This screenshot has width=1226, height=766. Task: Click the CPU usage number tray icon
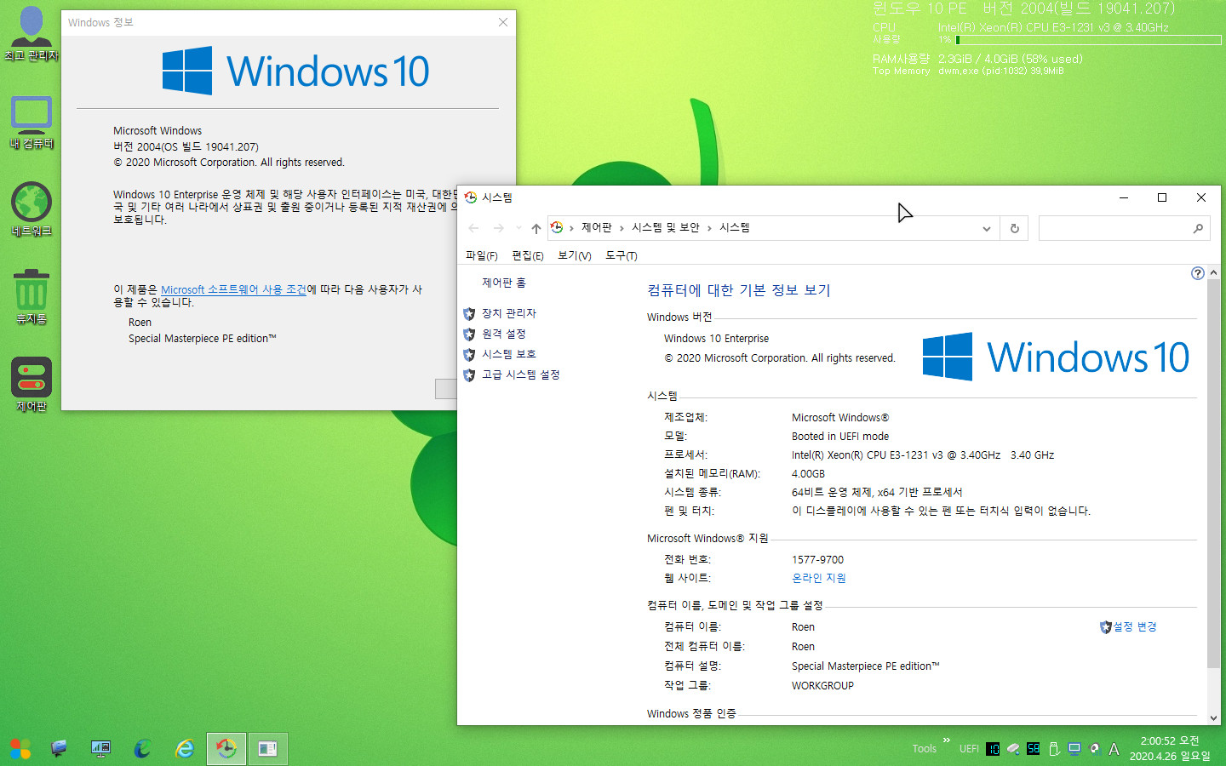pyautogui.click(x=993, y=749)
